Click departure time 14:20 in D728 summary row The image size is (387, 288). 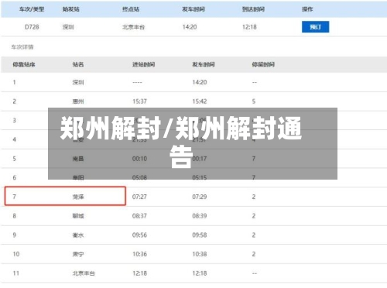[x=190, y=27]
